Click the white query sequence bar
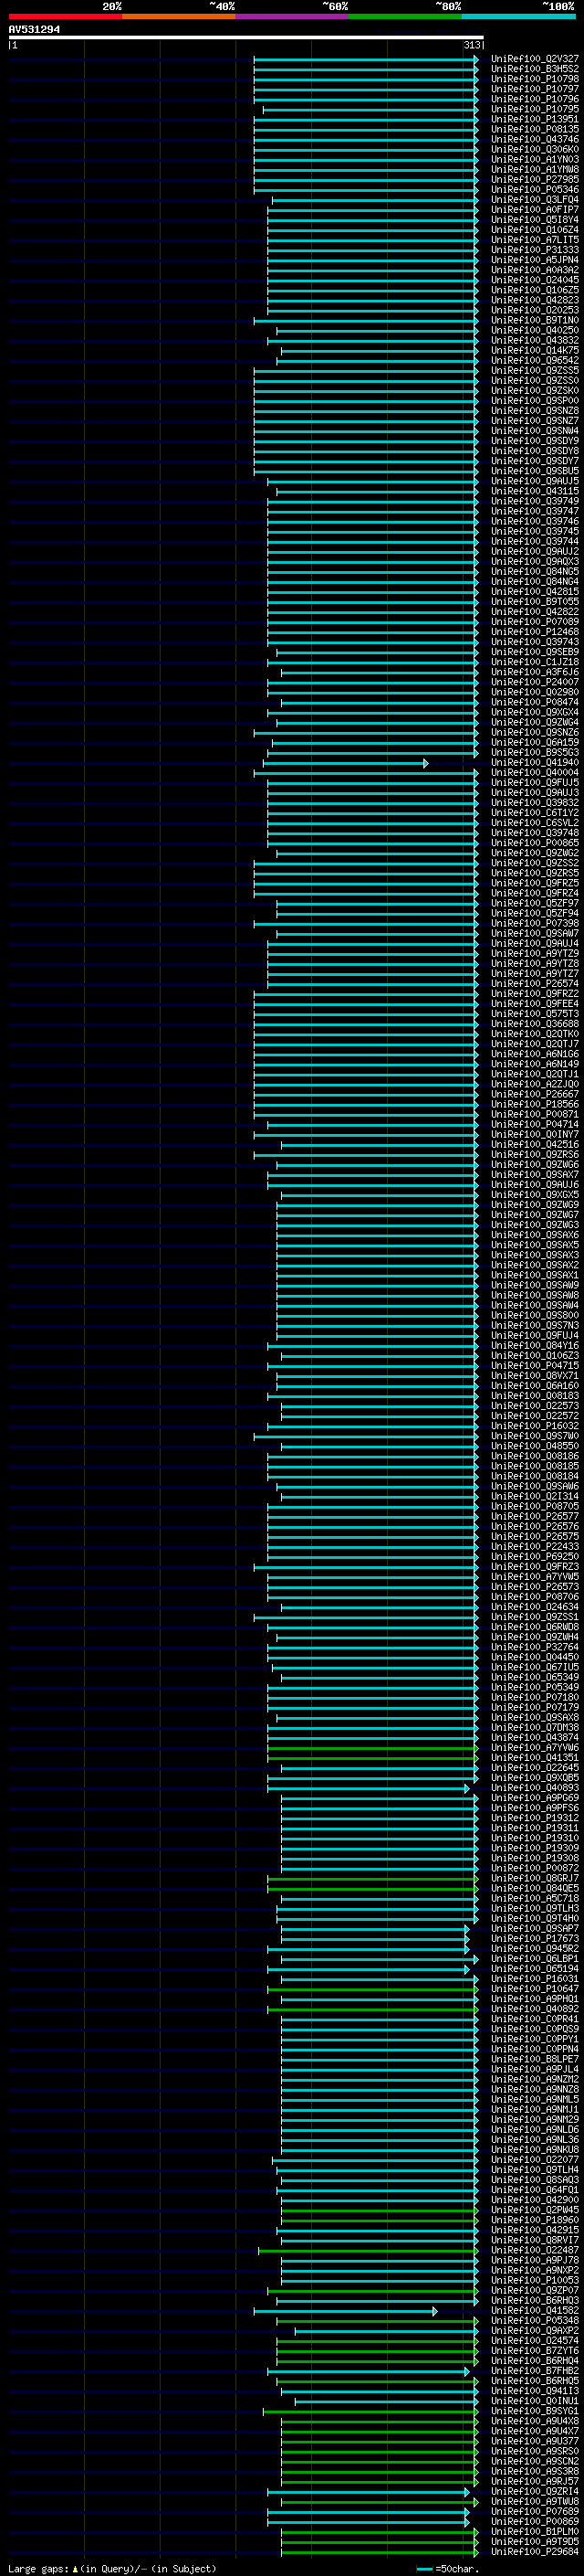This screenshot has width=584, height=2576. point(245,38)
